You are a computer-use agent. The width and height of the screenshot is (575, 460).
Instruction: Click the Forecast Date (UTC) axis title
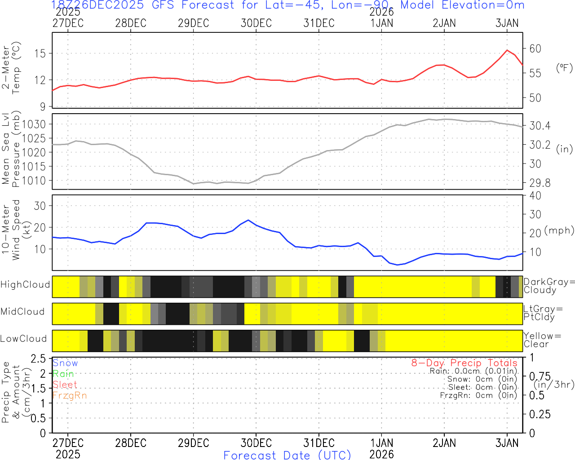pos(287,455)
